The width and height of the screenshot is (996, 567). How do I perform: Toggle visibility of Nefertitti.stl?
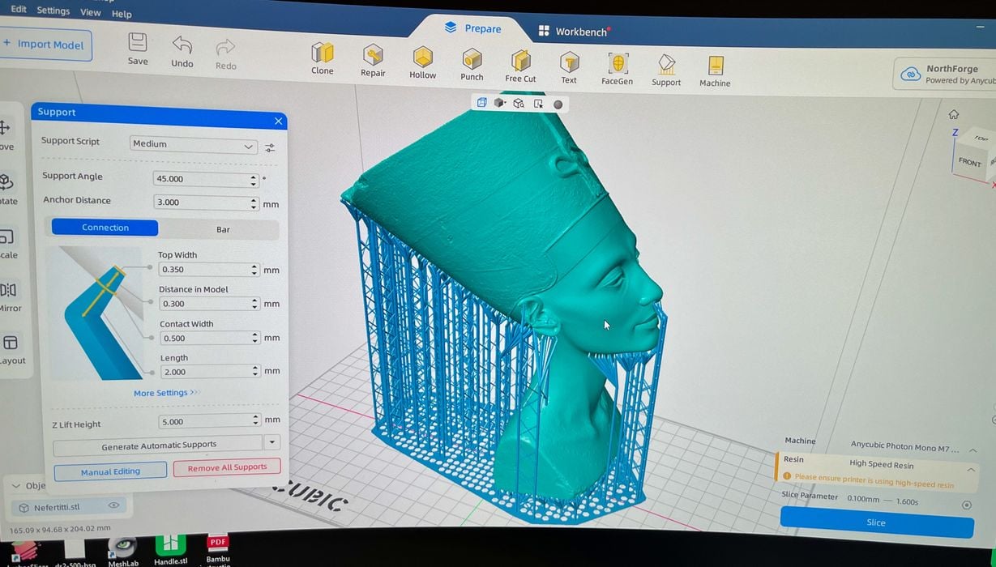pyautogui.click(x=114, y=505)
